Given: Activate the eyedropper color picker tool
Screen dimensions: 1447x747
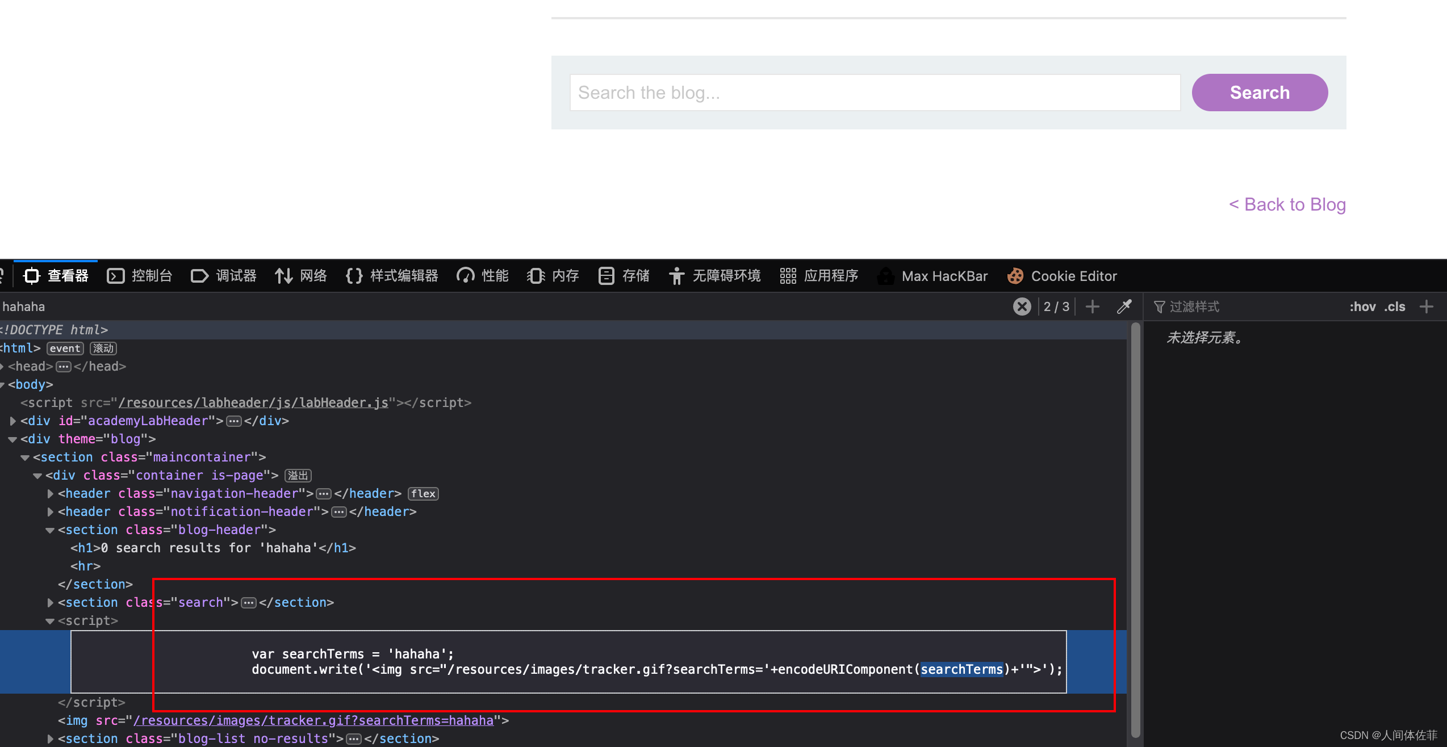Looking at the screenshot, I should point(1124,307).
